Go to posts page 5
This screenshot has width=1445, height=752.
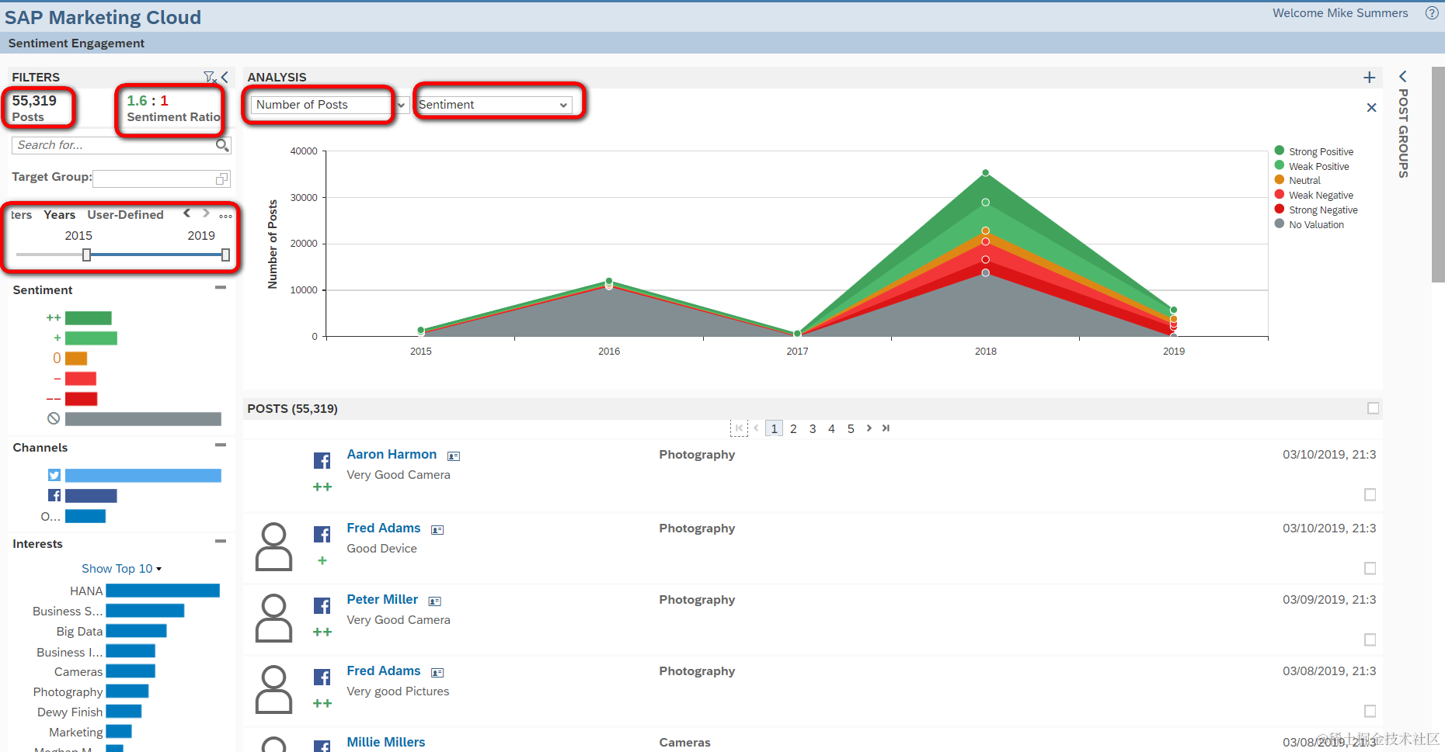851,429
